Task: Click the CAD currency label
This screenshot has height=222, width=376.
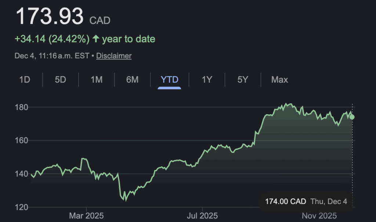Action: 100,20
